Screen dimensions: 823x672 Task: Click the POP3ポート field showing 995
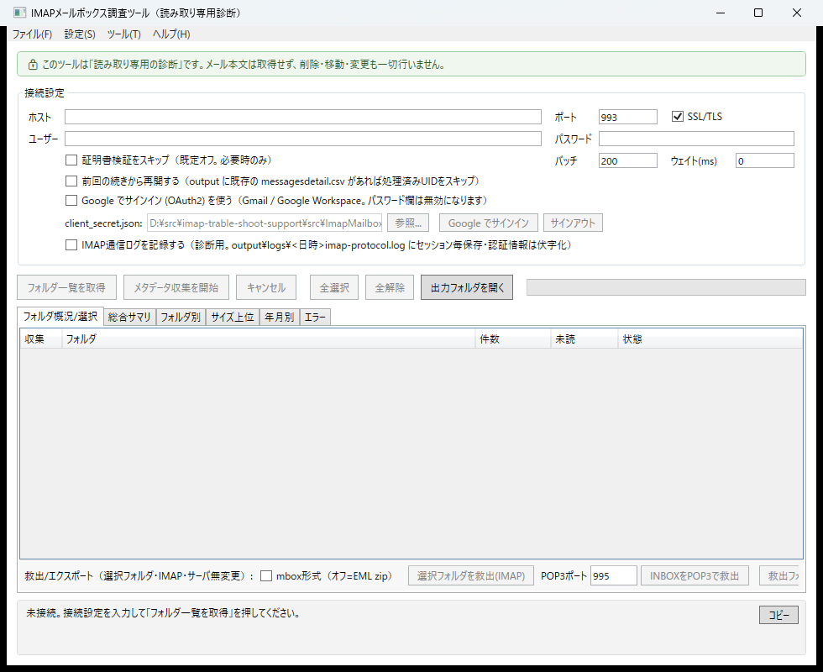614,576
